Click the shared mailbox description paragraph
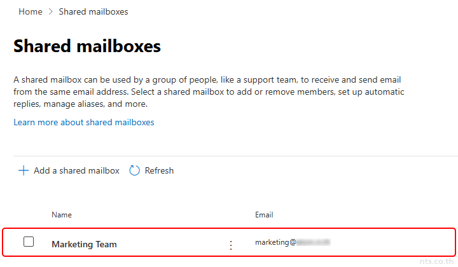Image resolution: width=458 pixels, height=267 pixels. pos(209,92)
